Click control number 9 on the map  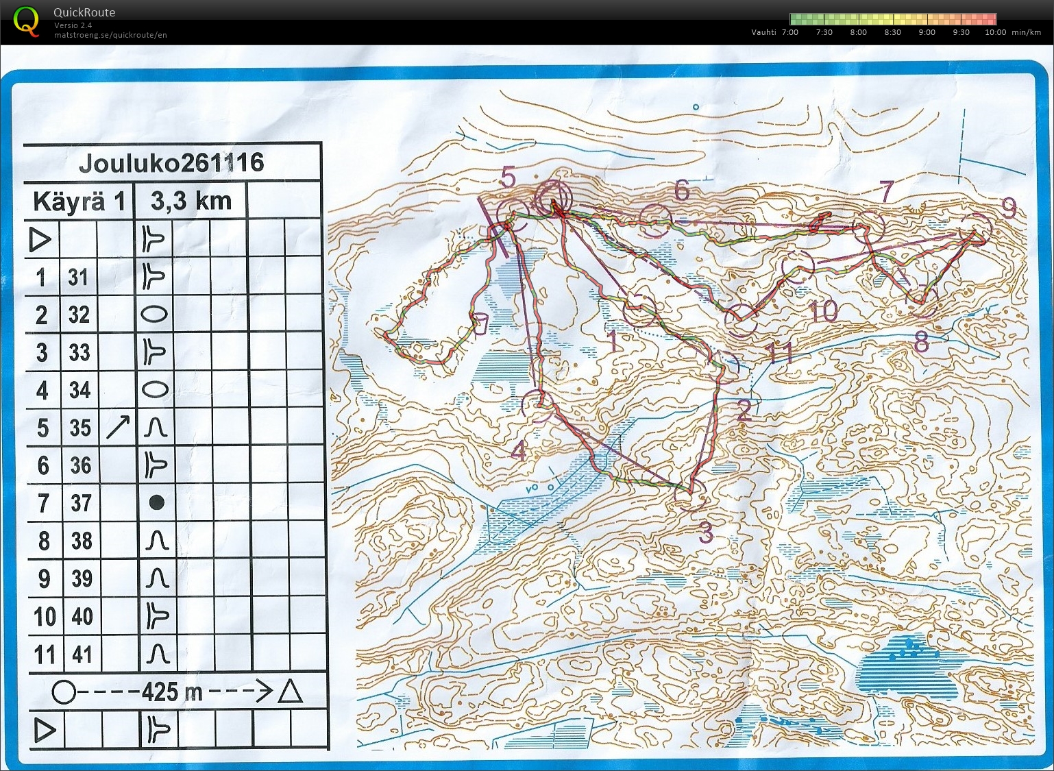pos(1008,207)
